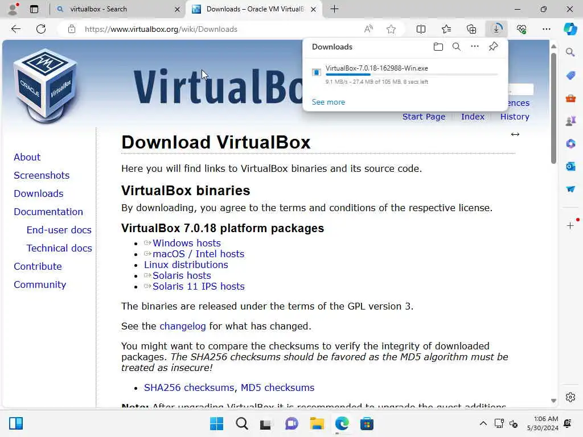
Task: Open File Explorer from the taskbar
Action: pos(317,423)
